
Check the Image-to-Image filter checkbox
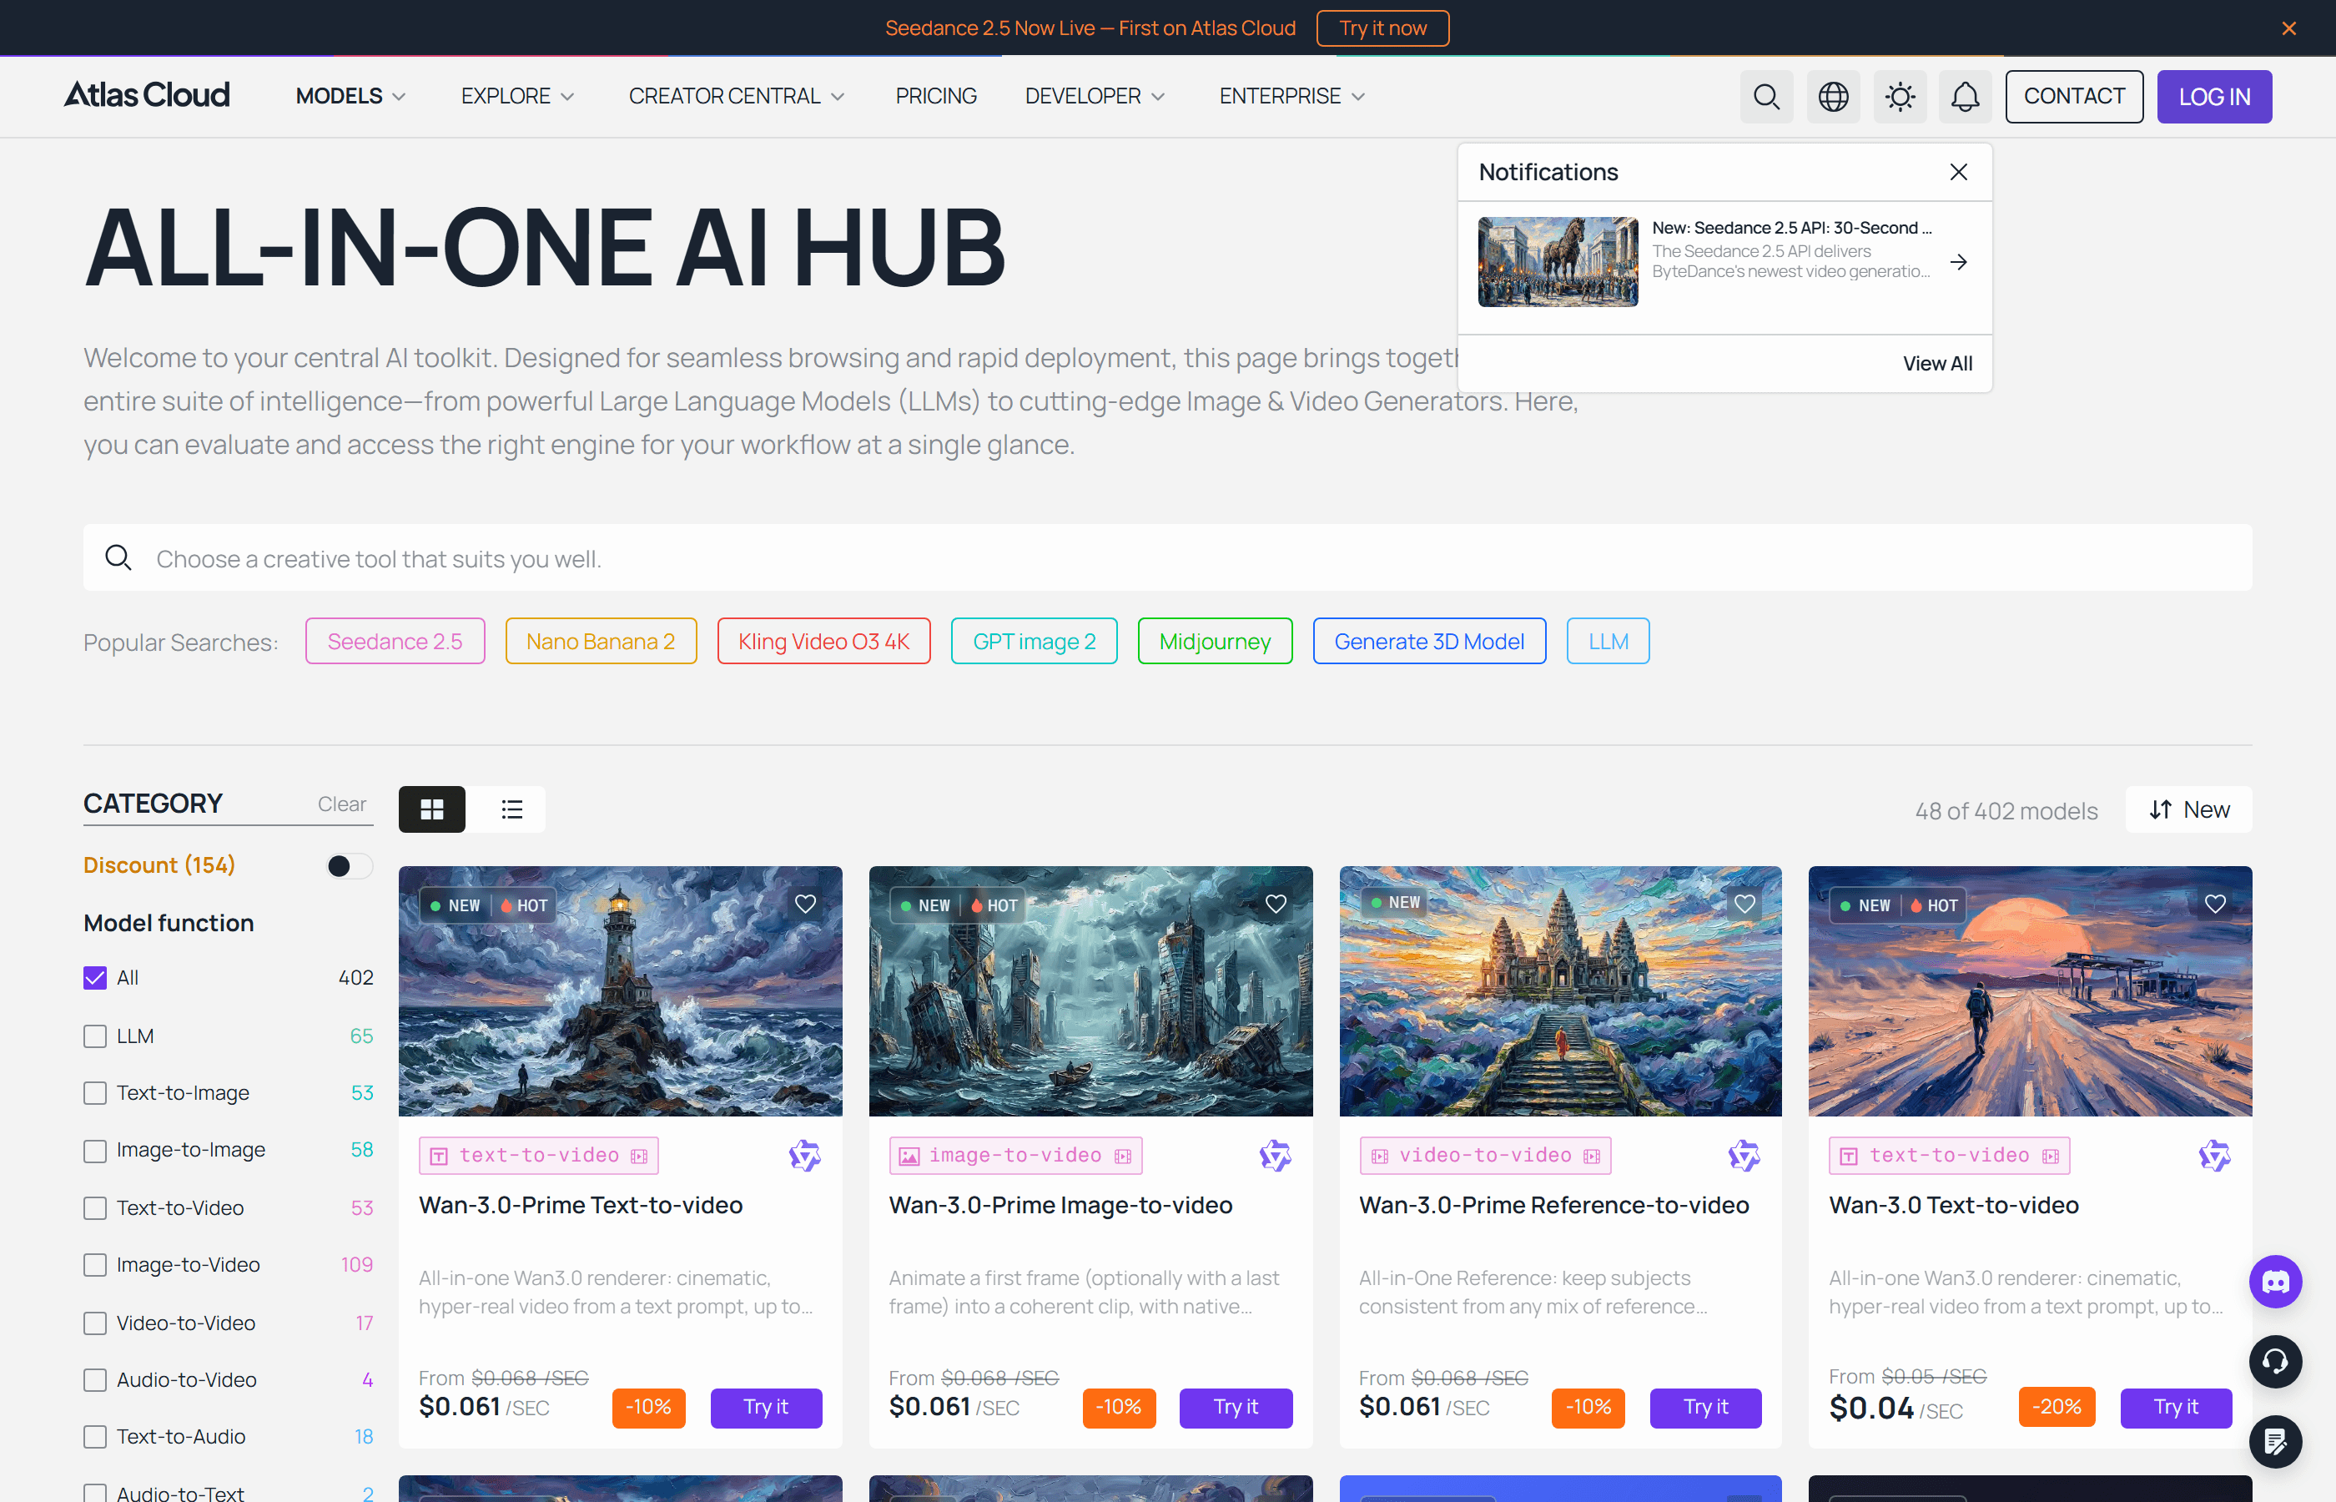point(94,1151)
